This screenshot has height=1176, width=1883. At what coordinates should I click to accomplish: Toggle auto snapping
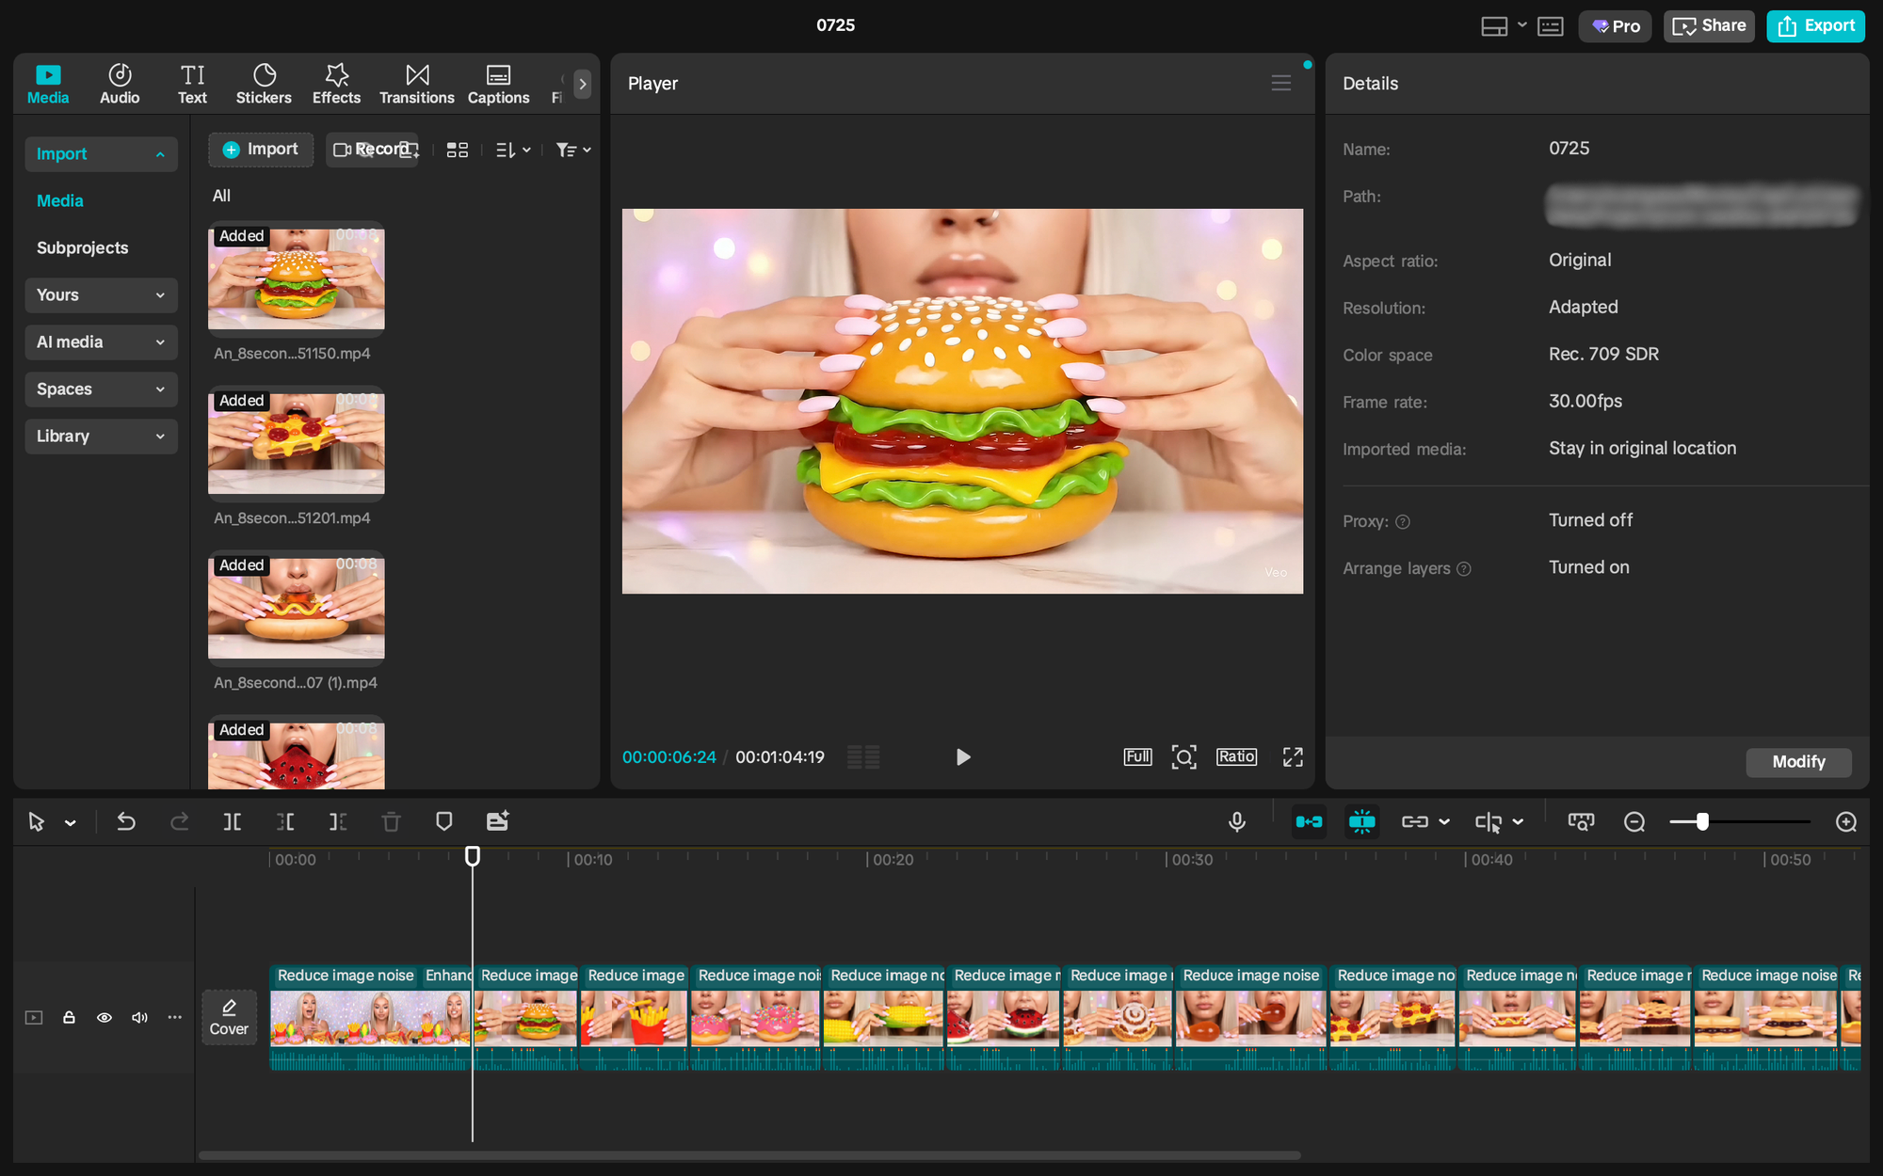[1362, 822]
